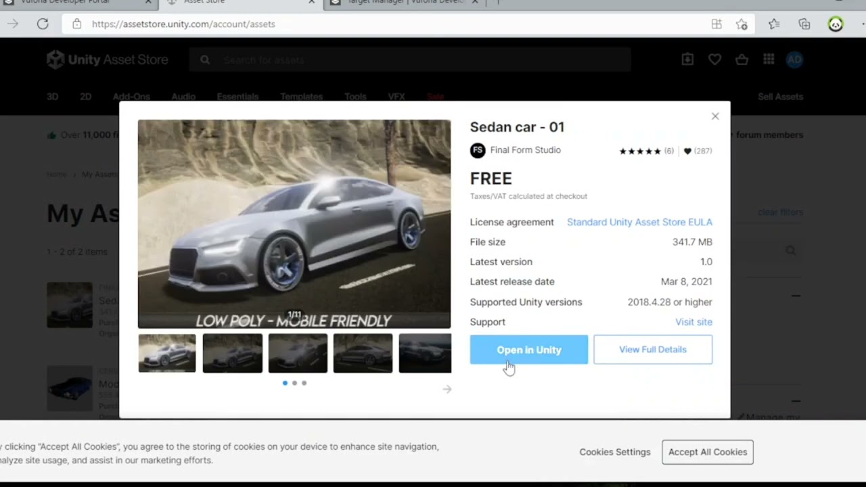The height and width of the screenshot is (487, 866).
Task: Go to first carousel page dot
Action: 285,383
